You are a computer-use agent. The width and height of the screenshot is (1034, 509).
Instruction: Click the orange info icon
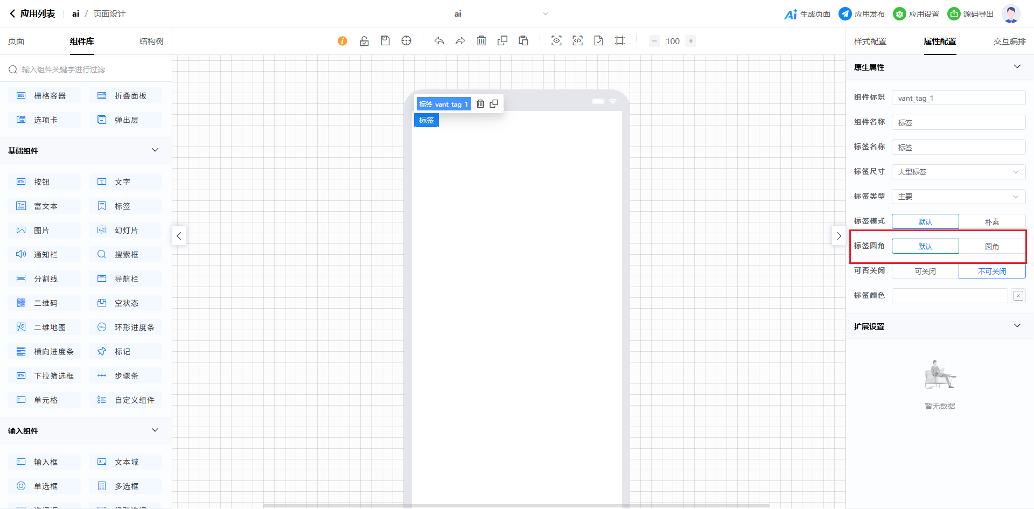pos(343,41)
